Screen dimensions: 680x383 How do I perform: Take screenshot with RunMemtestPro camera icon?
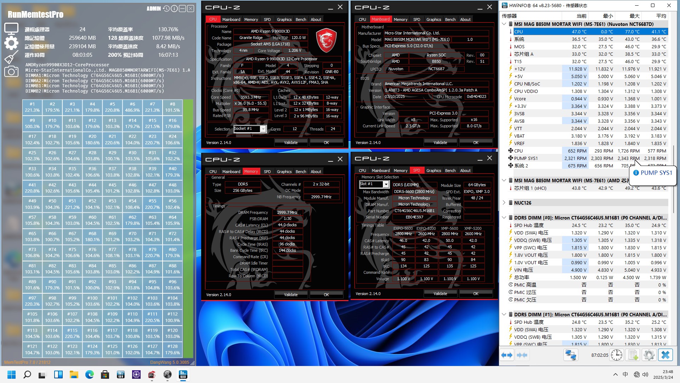(11, 72)
